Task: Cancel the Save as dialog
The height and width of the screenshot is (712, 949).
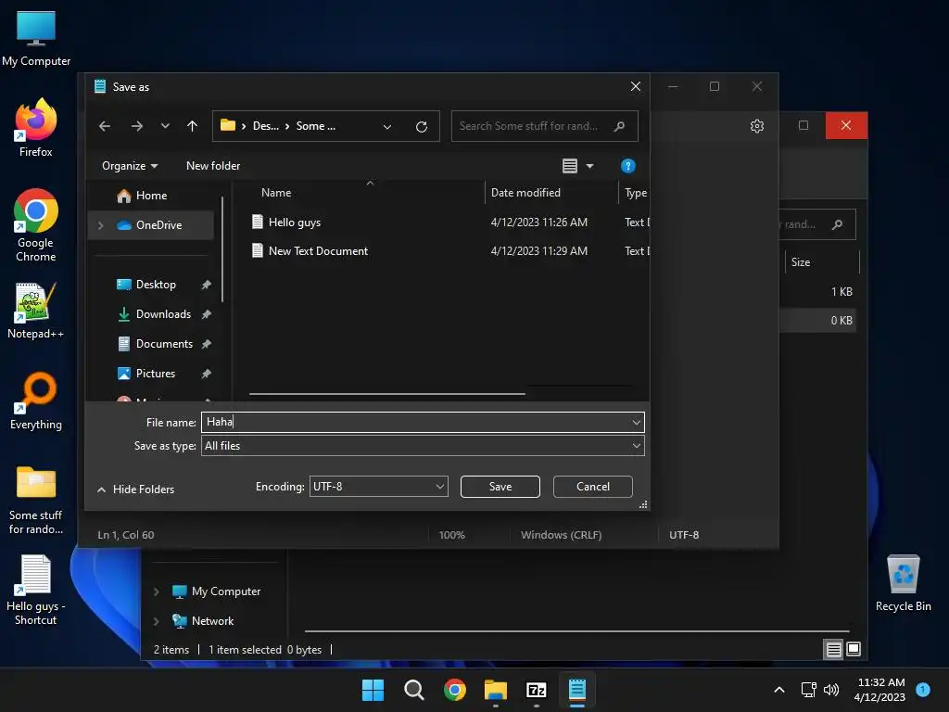Action: click(x=592, y=486)
